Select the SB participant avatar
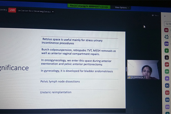Viewport: 171px width, 114px height. tap(166, 30)
